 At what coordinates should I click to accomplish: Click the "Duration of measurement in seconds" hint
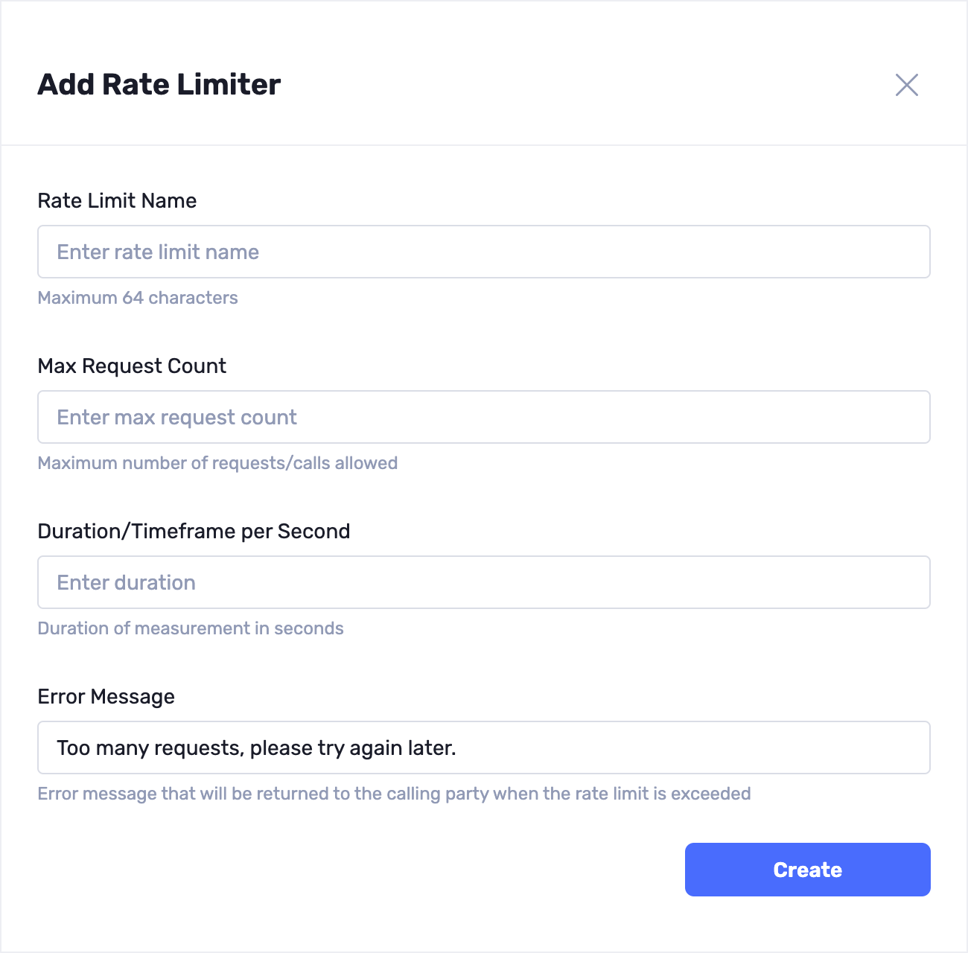pyautogui.click(x=191, y=628)
